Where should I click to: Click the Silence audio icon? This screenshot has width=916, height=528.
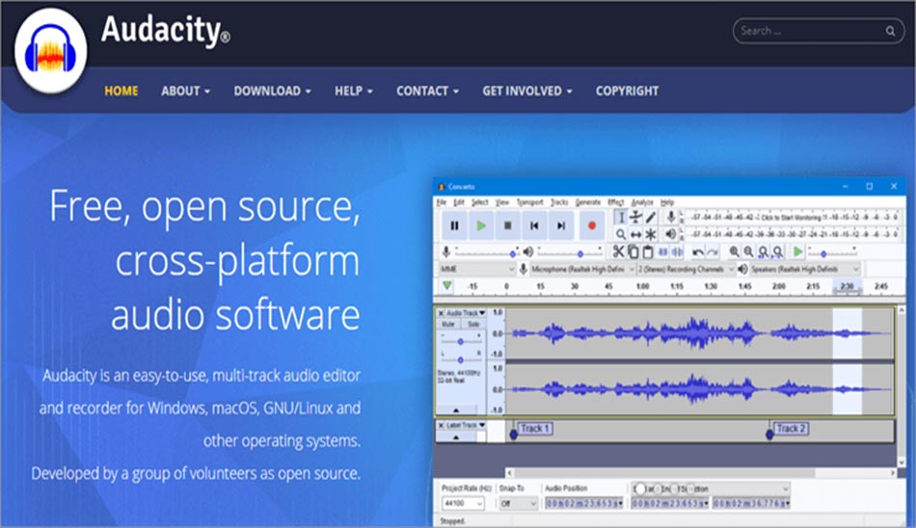pos(677,251)
